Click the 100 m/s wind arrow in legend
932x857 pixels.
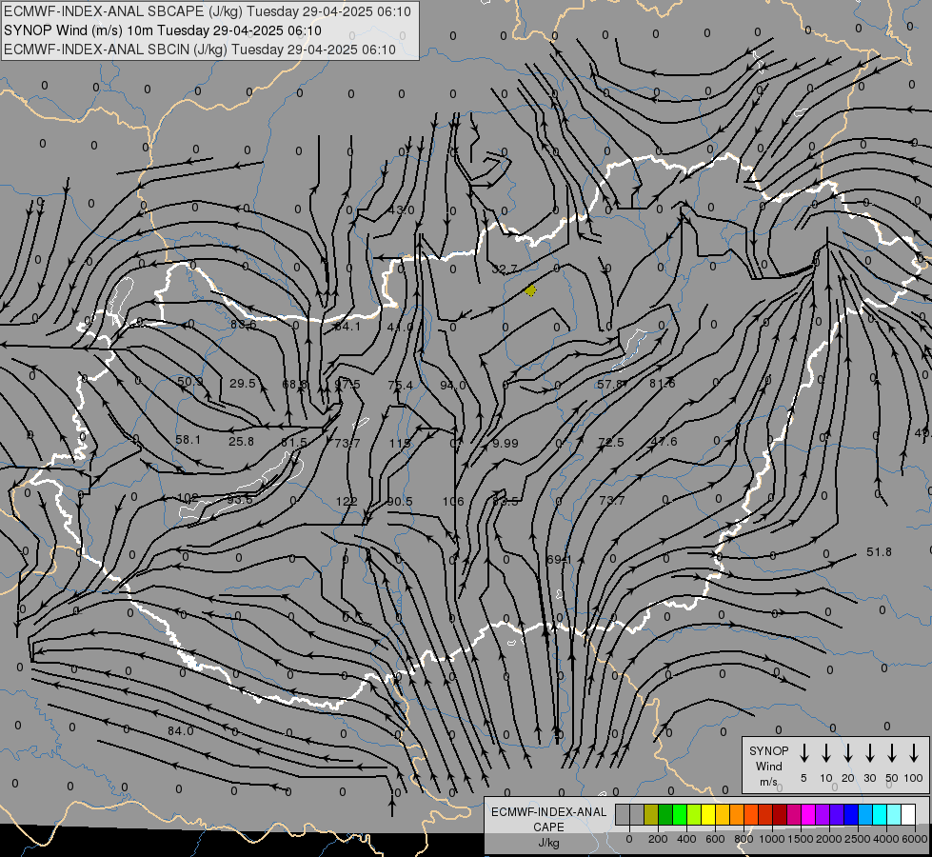point(914,753)
